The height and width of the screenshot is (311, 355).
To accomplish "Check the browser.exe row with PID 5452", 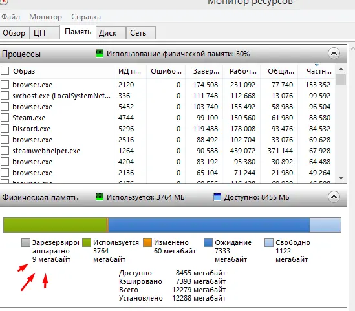I will (x=5, y=107).
